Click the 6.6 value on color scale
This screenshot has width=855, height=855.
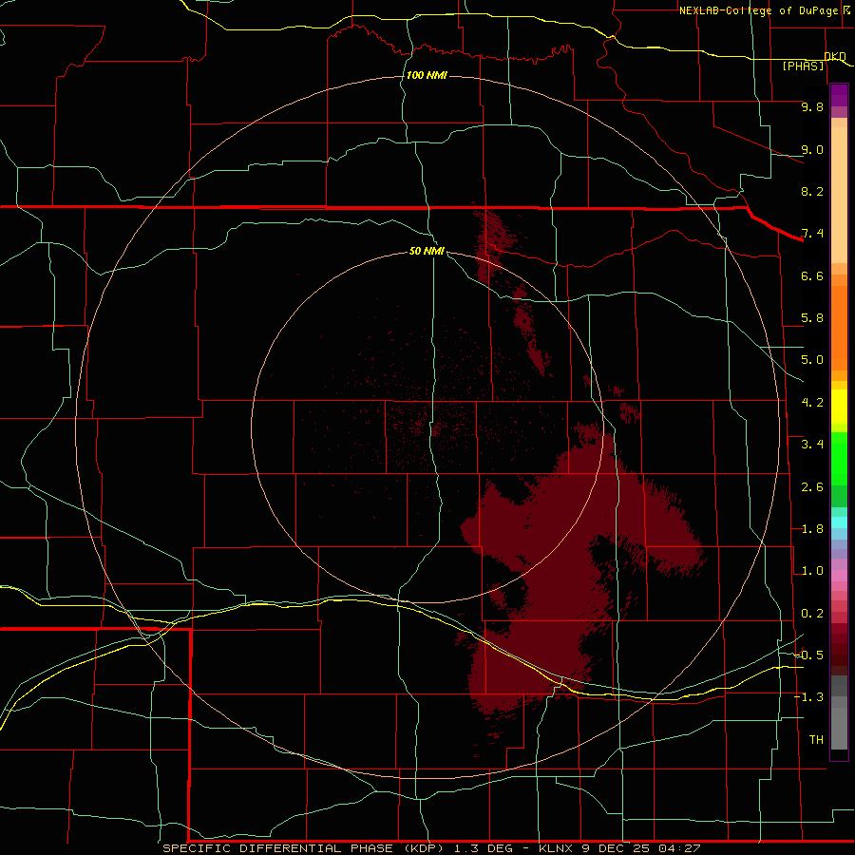[812, 275]
